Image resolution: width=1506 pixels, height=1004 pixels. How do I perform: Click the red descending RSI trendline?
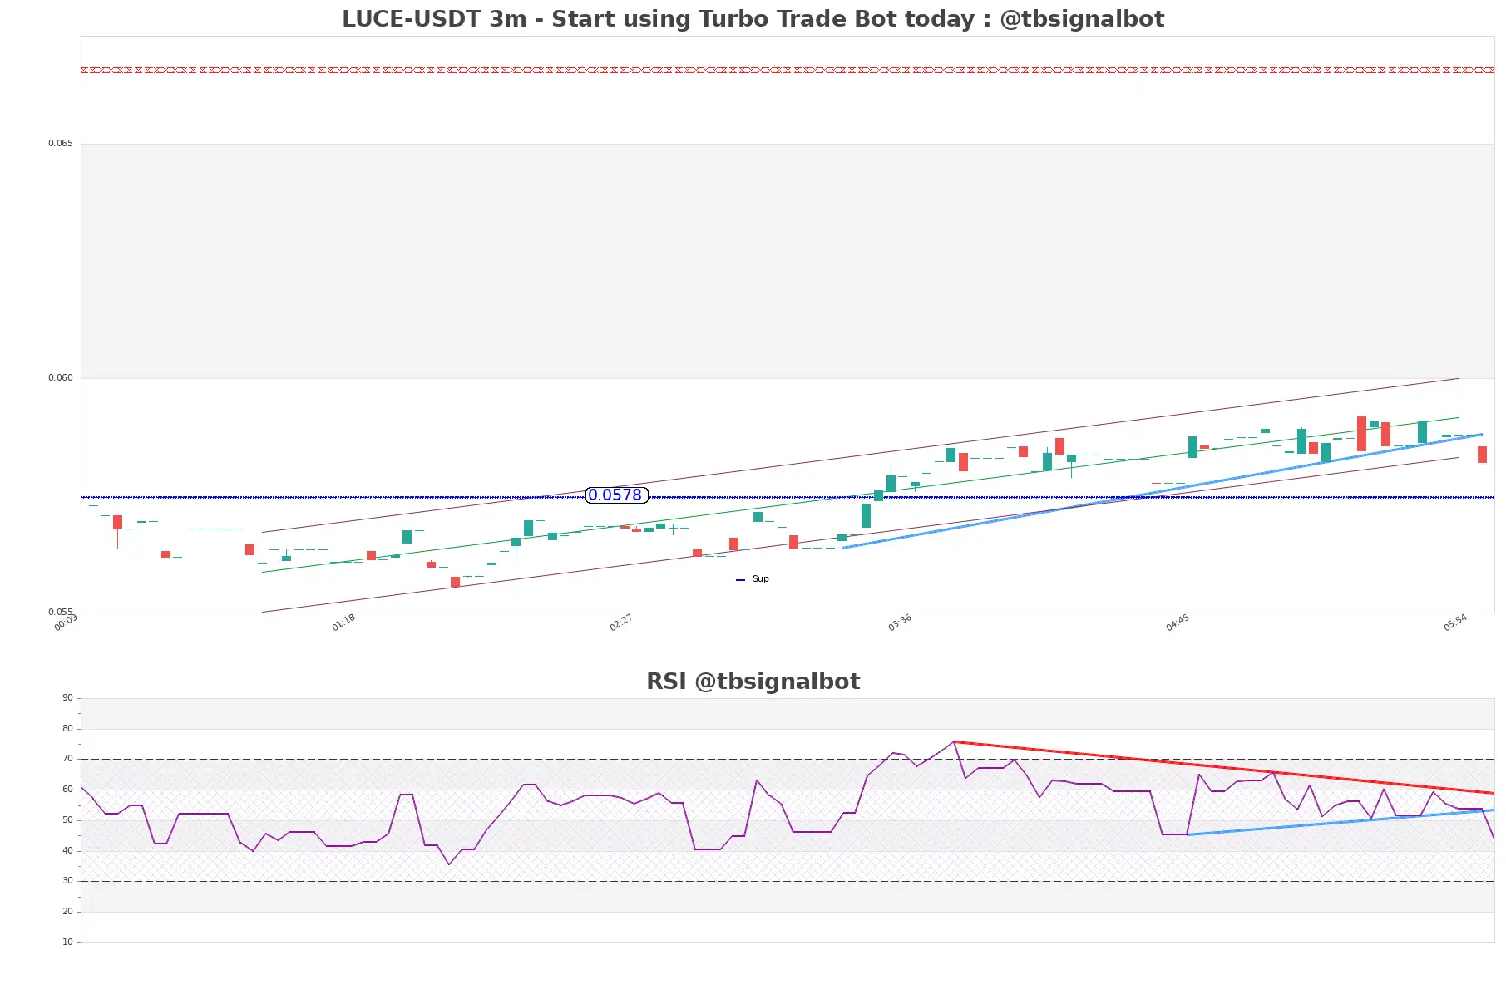[x=1224, y=767]
